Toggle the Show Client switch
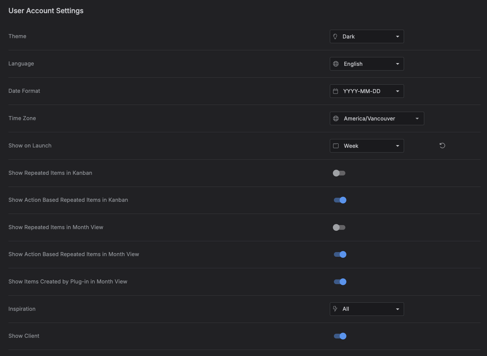The width and height of the screenshot is (487, 356). pyautogui.click(x=340, y=336)
